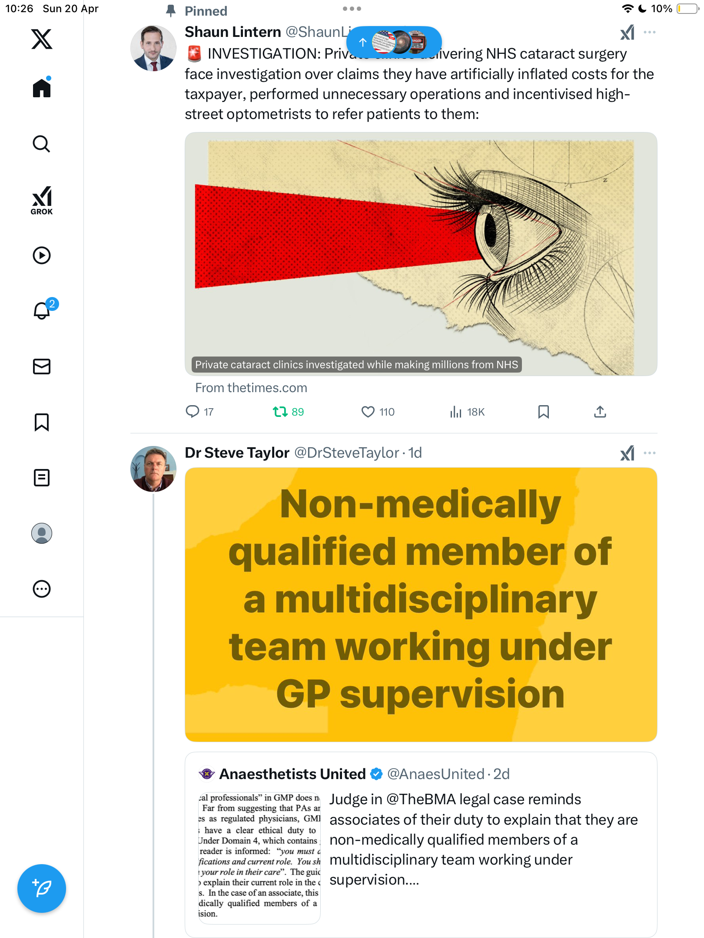This screenshot has width=704, height=938.
Task: Open Grok from the sidebar
Action: point(42,200)
